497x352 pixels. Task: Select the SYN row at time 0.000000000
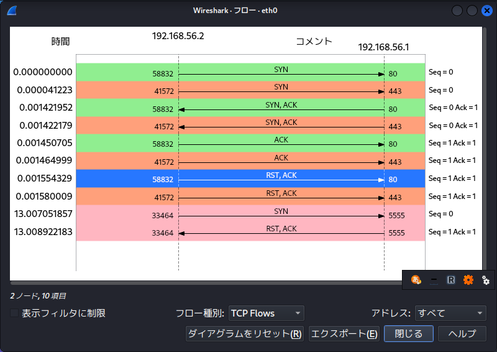(250, 72)
